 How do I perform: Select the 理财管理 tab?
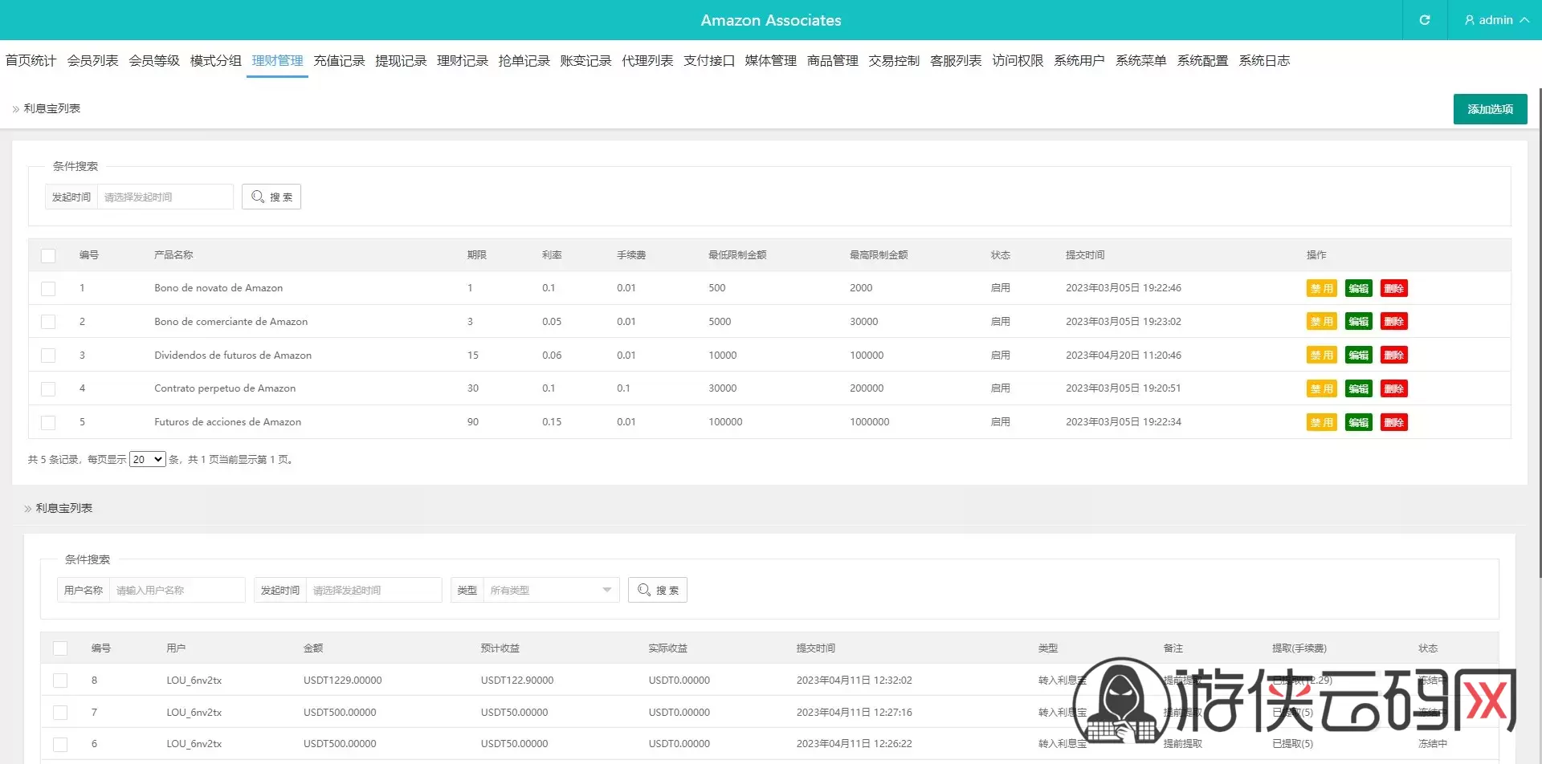coord(277,60)
